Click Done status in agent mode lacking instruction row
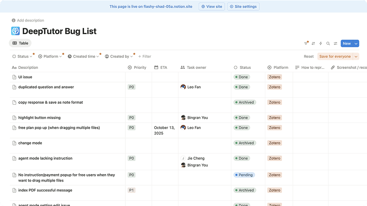The image size is (367, 206). click(x=242, y=158)
